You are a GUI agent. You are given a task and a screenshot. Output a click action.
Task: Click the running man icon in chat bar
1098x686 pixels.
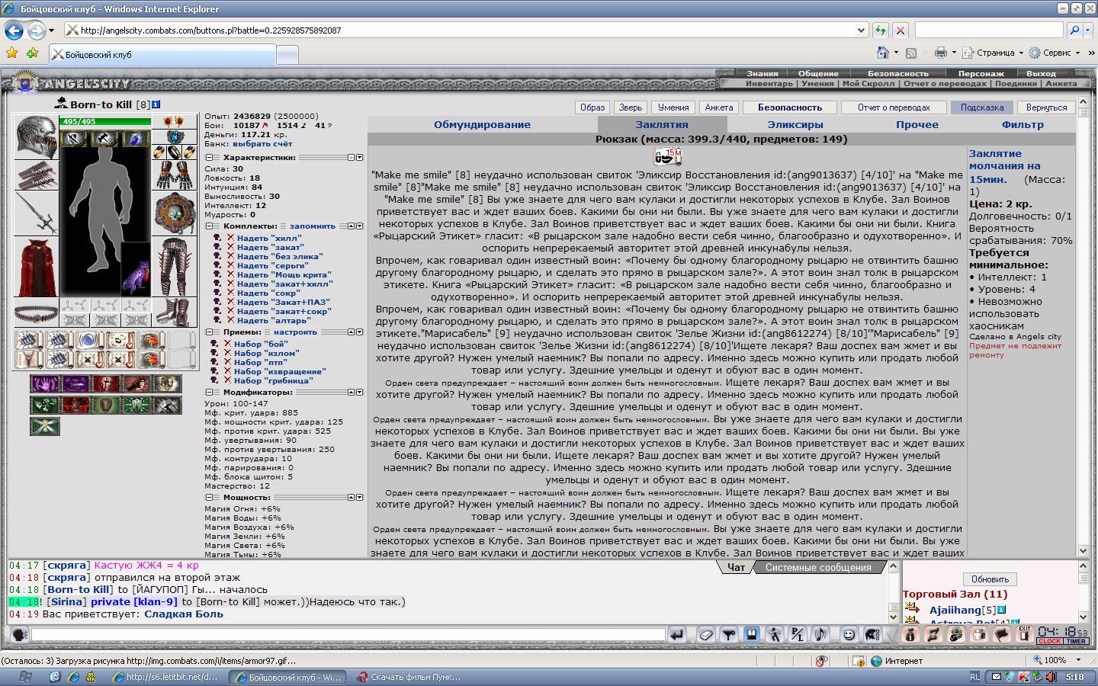tap(775, 634)
